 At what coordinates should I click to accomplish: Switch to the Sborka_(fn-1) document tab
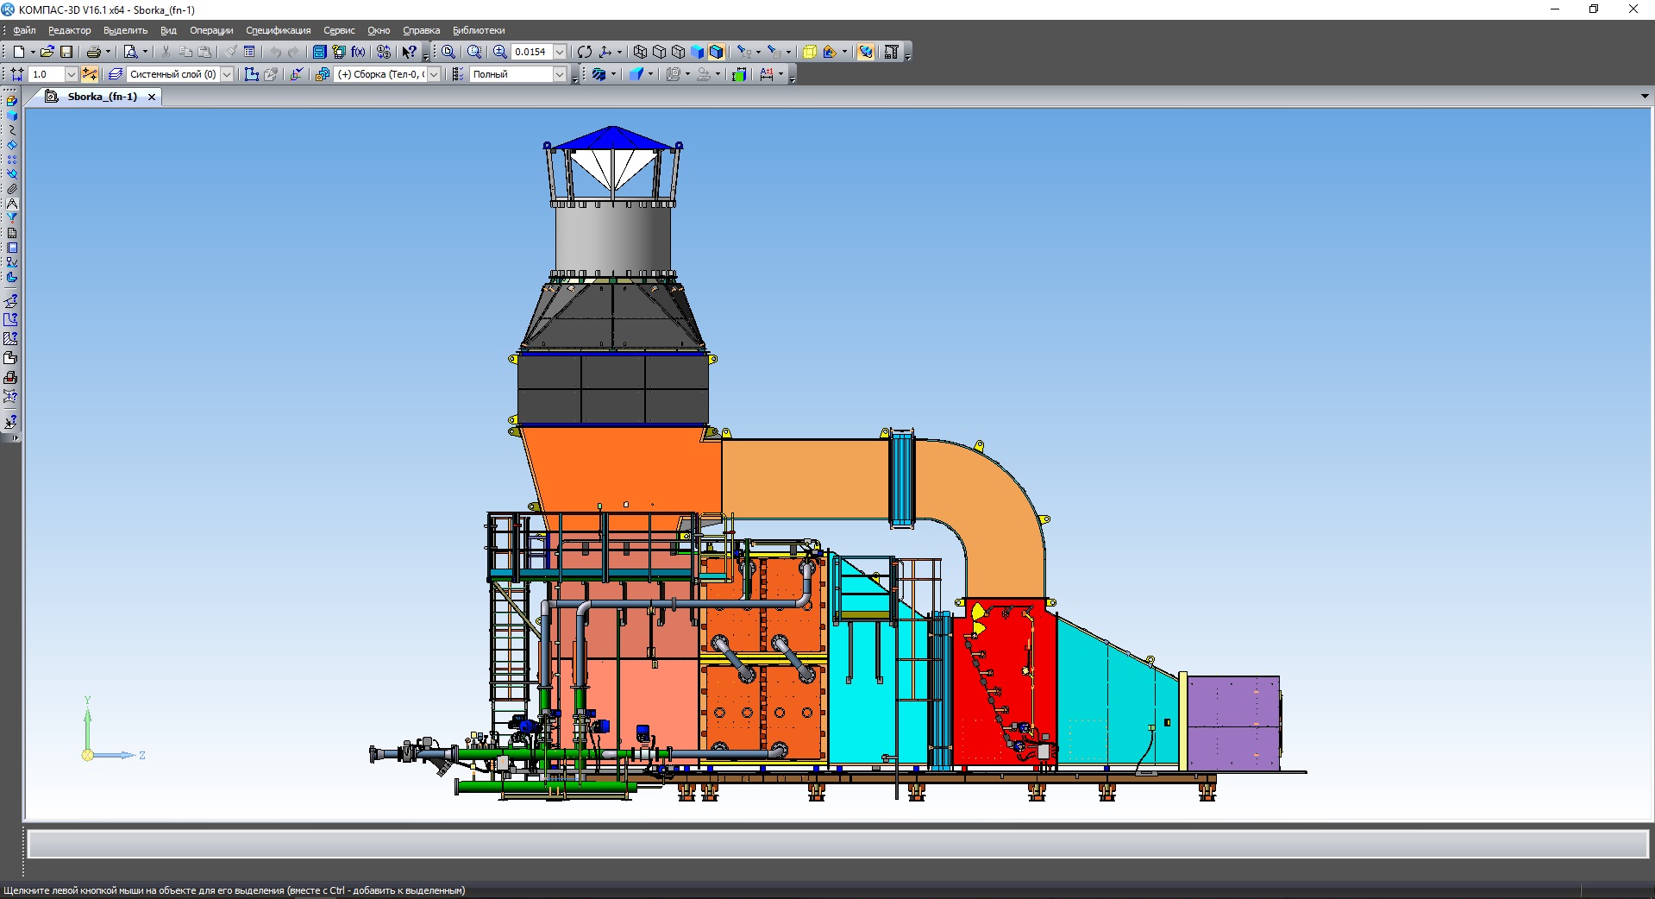click(x=102, y=97)
